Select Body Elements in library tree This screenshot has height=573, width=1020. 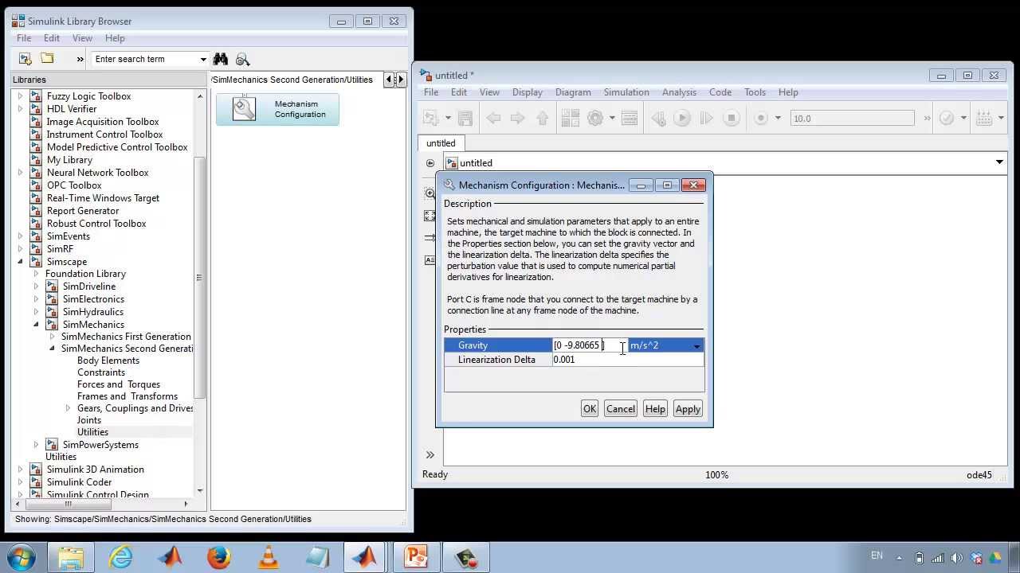108,361
